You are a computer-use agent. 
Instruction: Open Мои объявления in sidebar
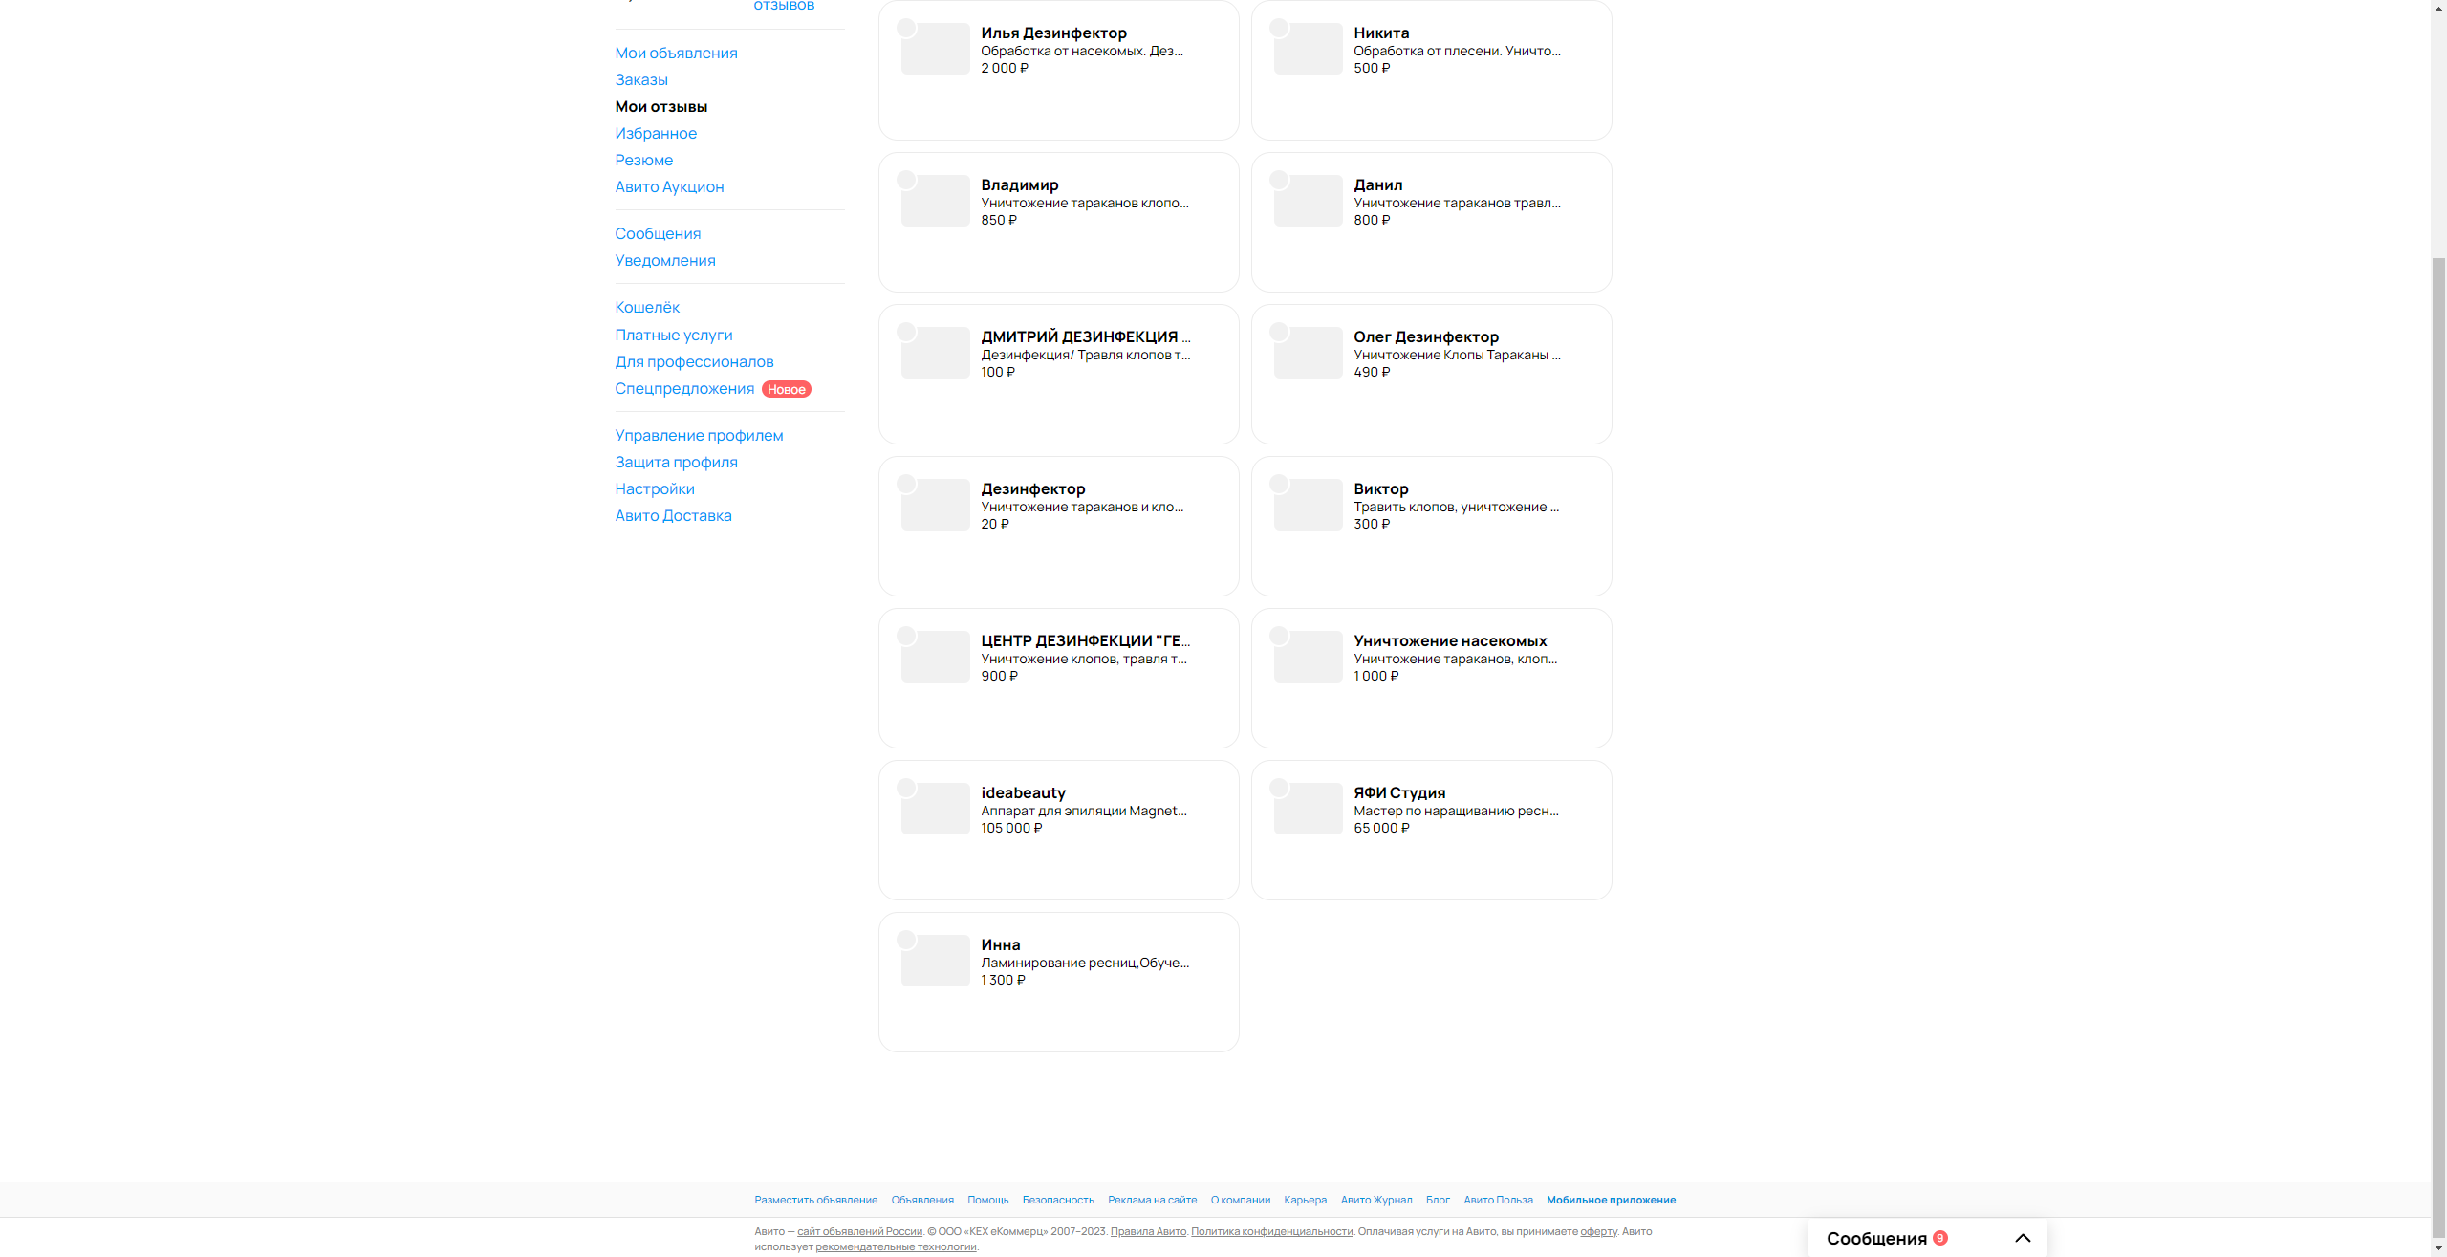pyautogui.click(x=676, y=53)
